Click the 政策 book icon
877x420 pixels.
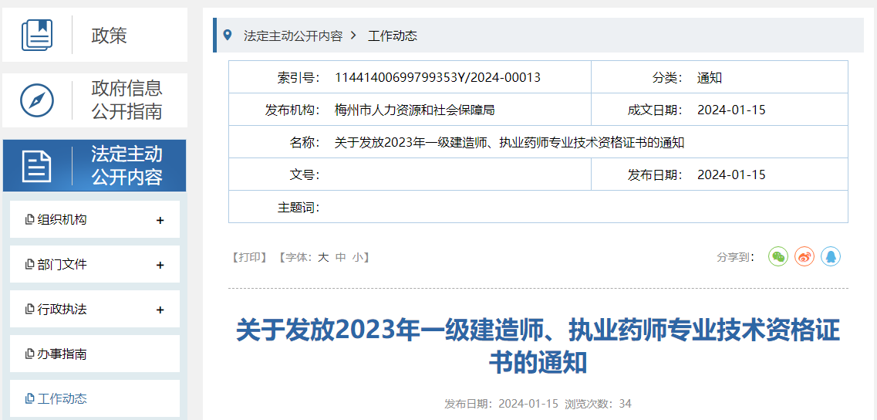pos(37,36)
